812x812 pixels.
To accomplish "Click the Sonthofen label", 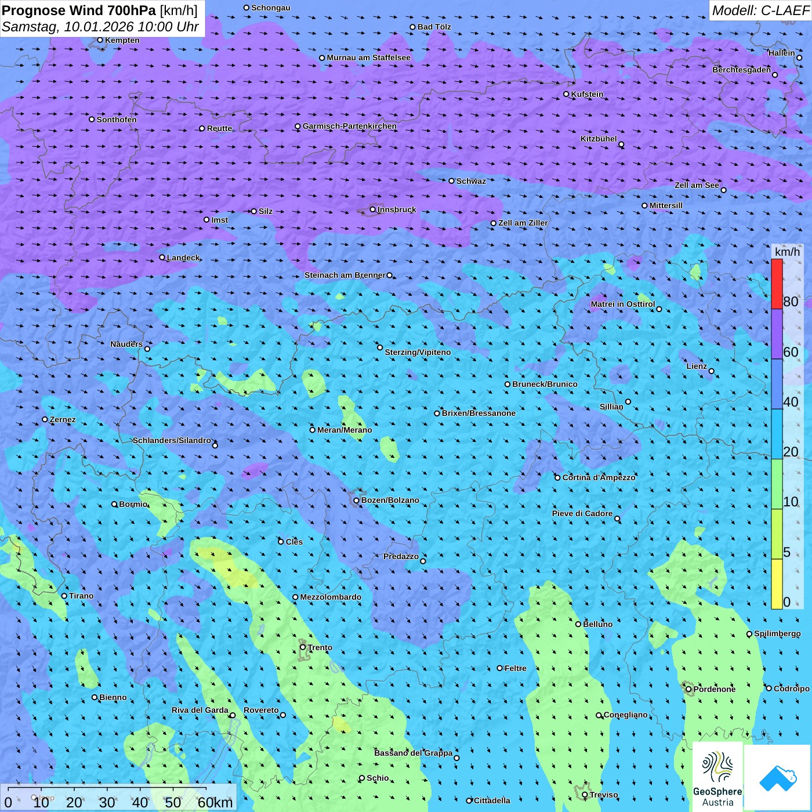I will pos(117,119).
